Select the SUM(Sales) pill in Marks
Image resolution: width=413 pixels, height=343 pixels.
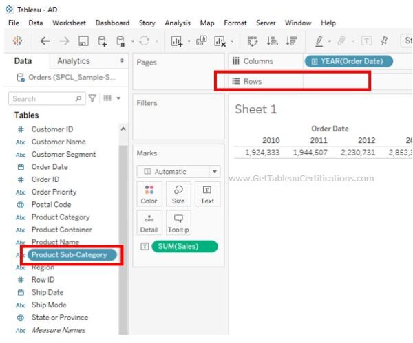(185, 247)
